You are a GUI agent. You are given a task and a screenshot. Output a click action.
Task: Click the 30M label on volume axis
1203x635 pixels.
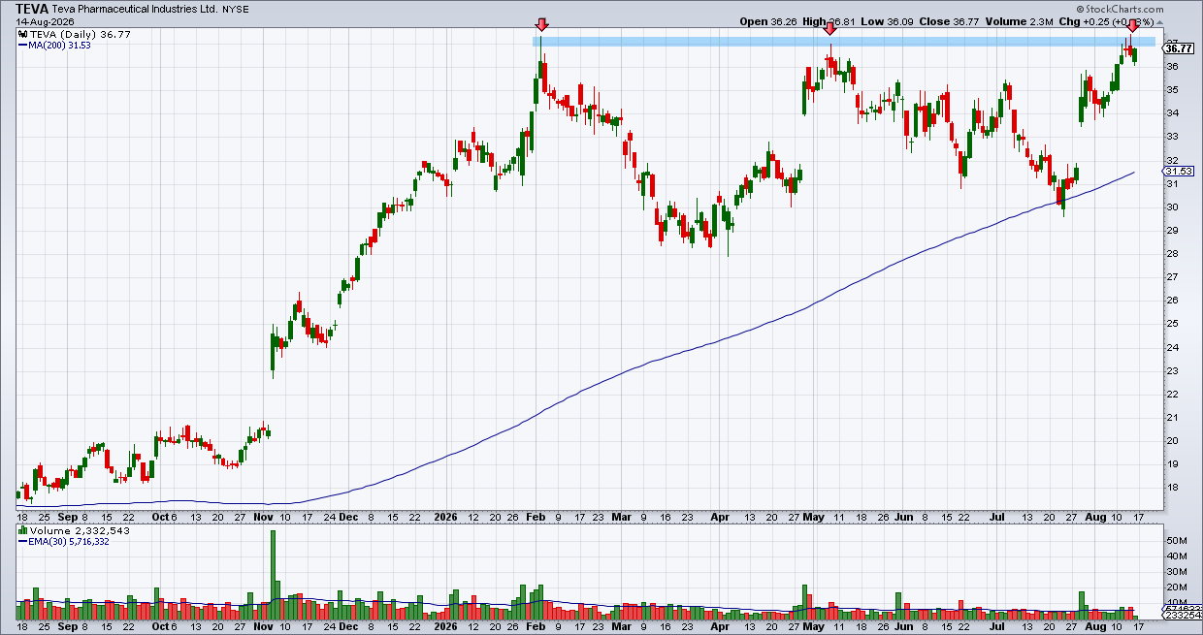(x=1175, y=572)
